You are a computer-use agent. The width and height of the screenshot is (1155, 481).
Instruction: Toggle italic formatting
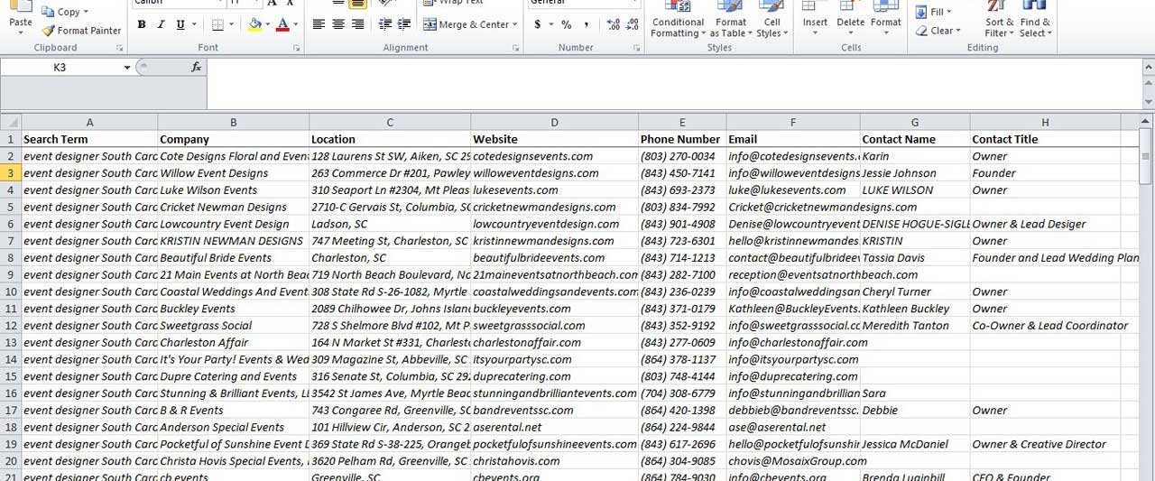[x=162, y=24]
